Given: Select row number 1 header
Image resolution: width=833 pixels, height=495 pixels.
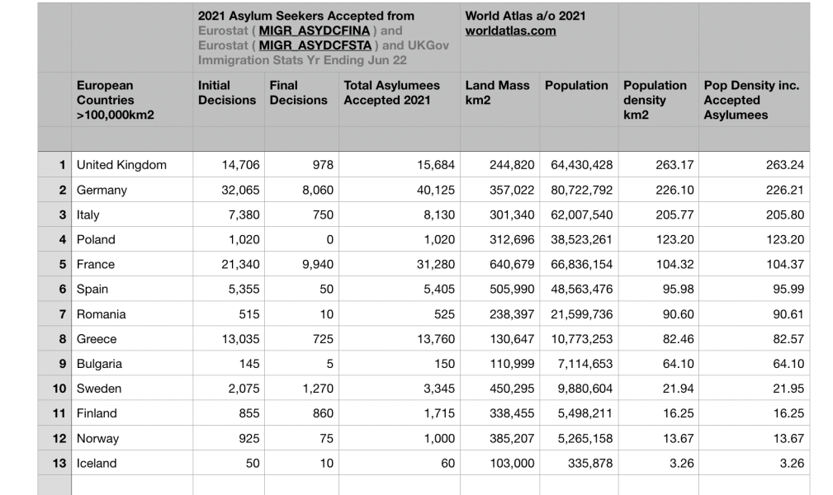Looking at the screenshot, I should tap(54, 165).
